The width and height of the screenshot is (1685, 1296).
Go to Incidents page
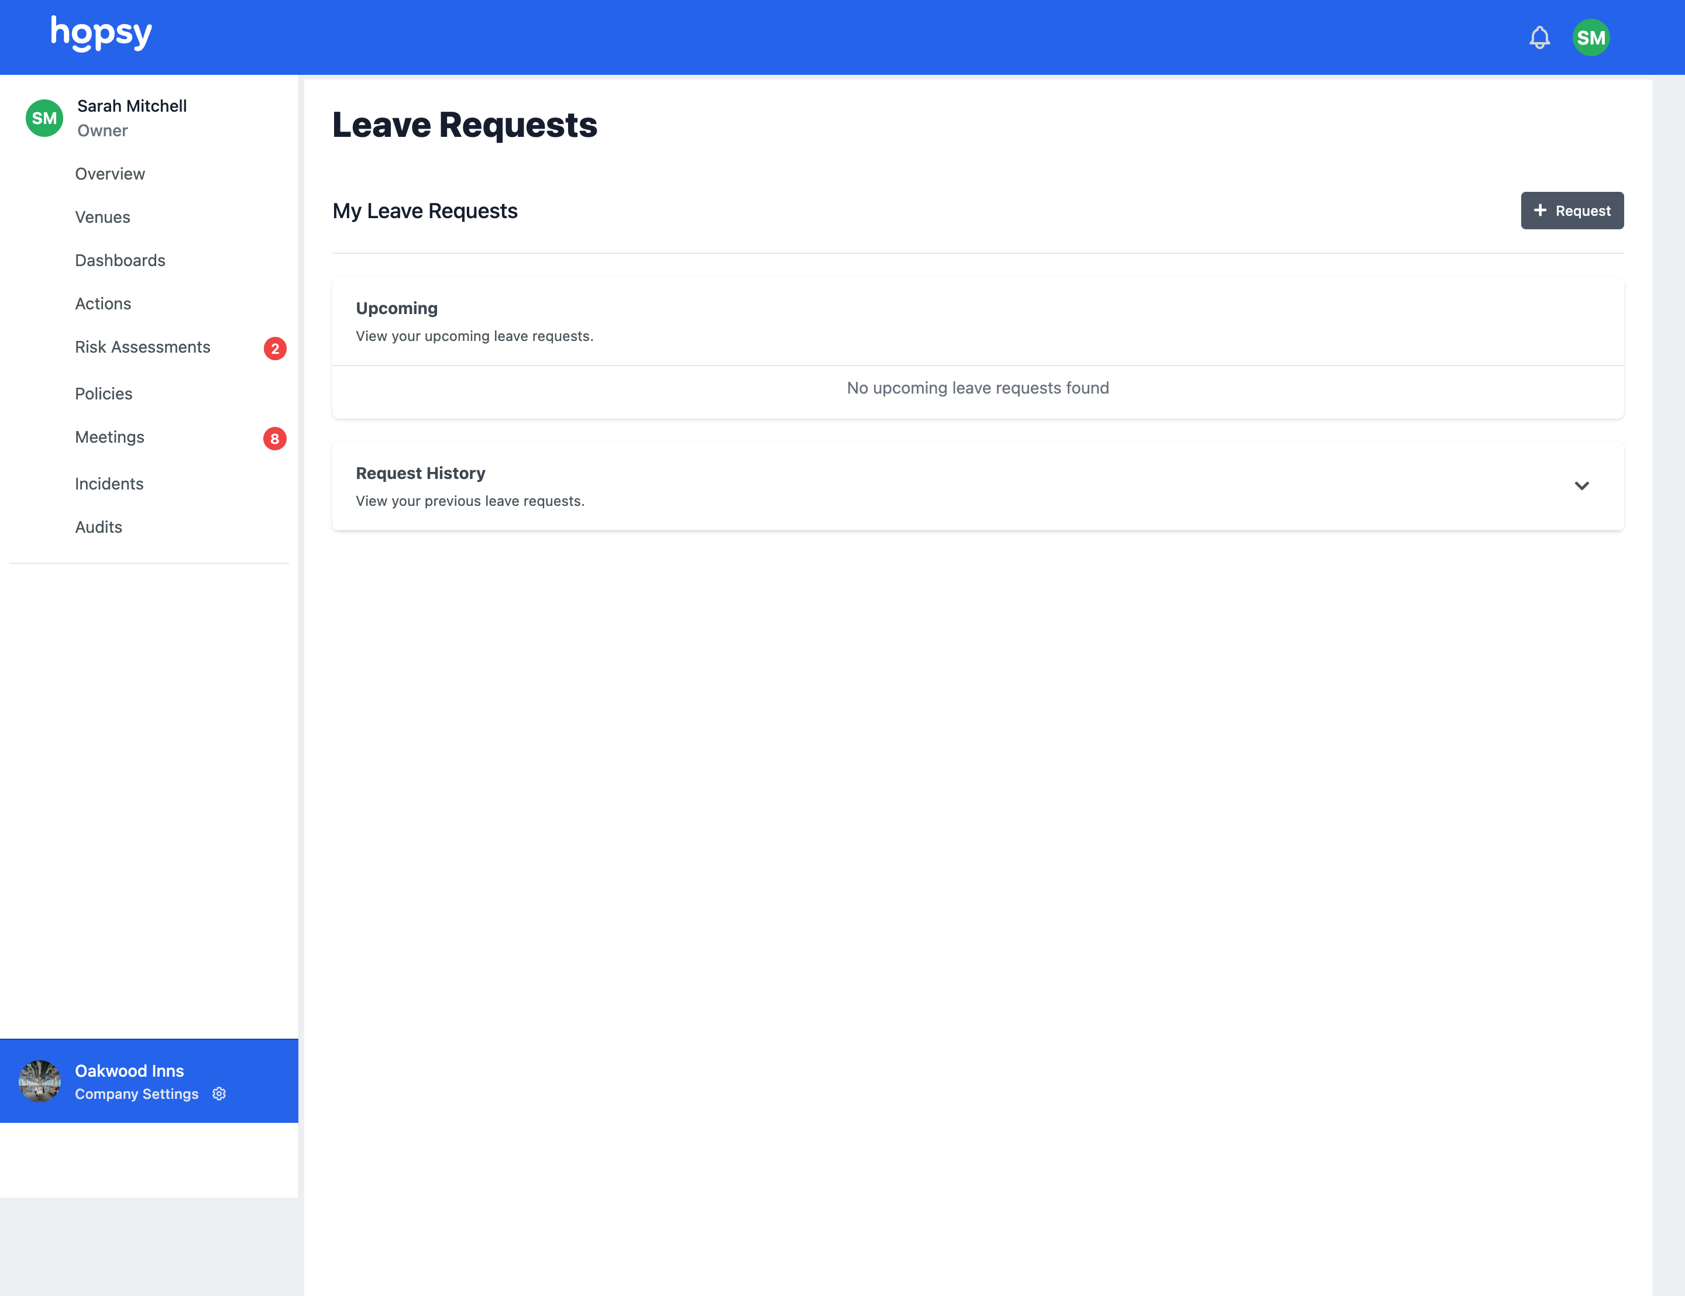[x=109, y=484]
